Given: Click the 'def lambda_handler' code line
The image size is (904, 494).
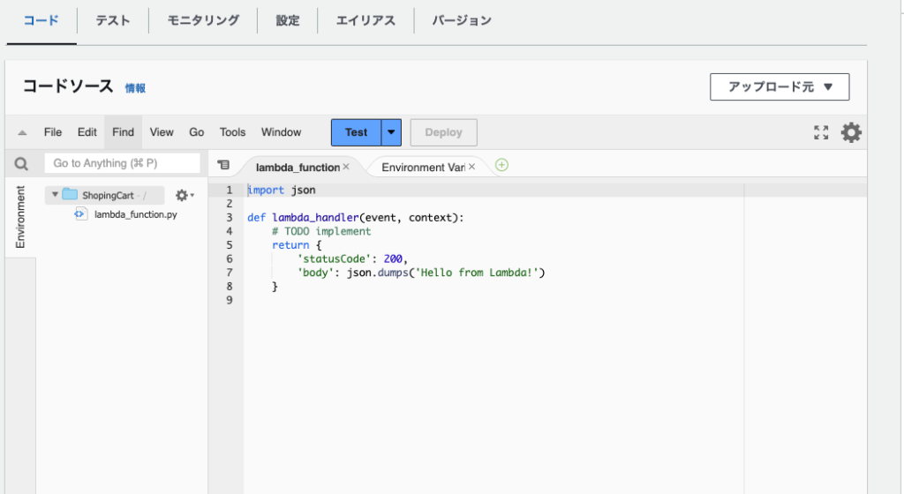Looking at the screenshot, I should pyautogui.click(x=355, y=218).
